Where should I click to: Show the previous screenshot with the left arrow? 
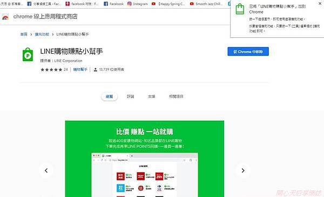46,170
